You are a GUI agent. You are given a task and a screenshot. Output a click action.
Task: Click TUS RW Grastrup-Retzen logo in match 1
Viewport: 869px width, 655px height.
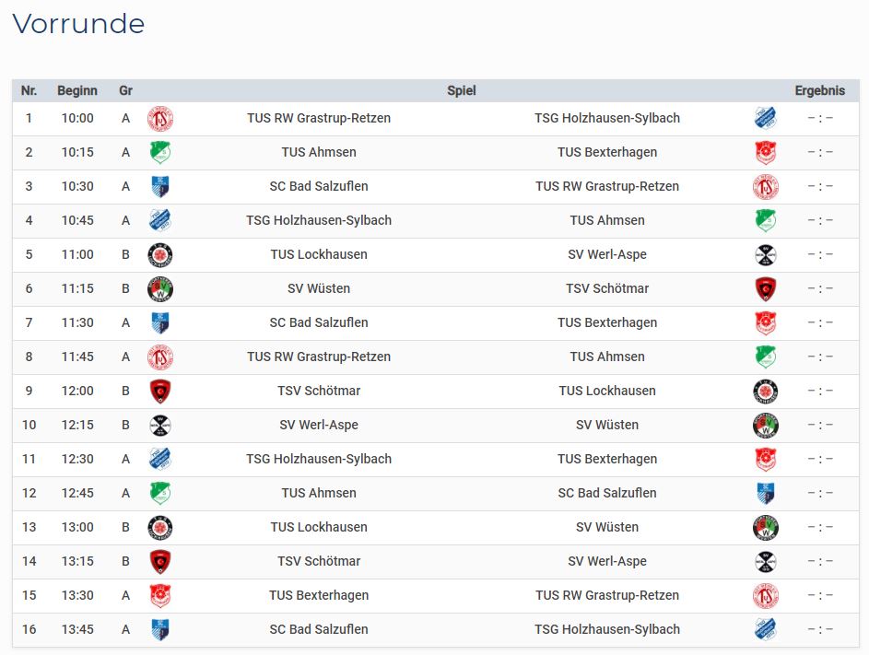(x=160, y=118)
